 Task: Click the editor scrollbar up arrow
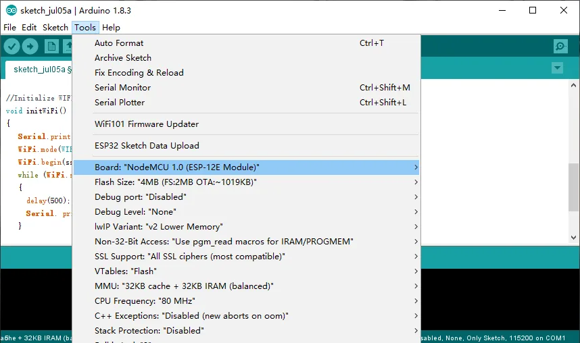point(573,85)
